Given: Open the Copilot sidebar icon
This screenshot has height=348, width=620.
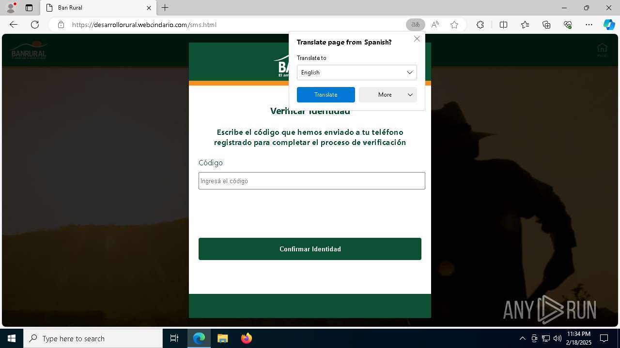Looking at the screenshot, I should point(609,25).
